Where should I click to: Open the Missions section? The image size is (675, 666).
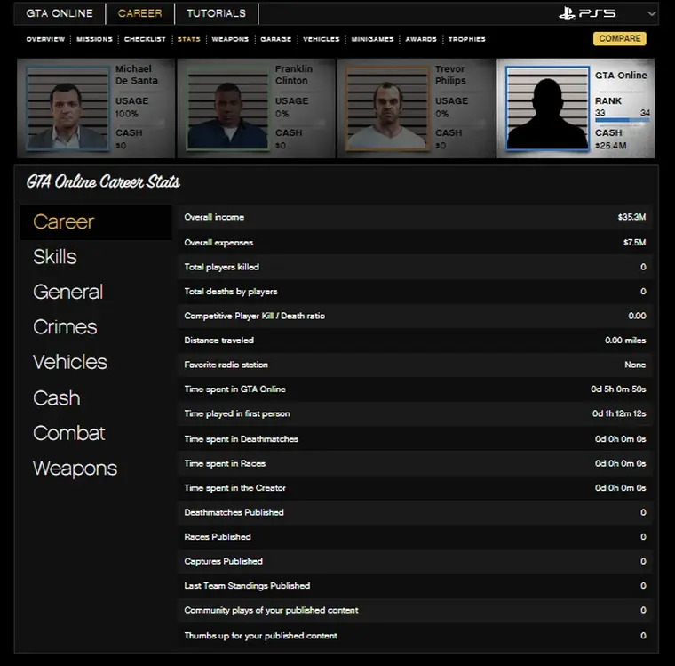tap(94, 39)
